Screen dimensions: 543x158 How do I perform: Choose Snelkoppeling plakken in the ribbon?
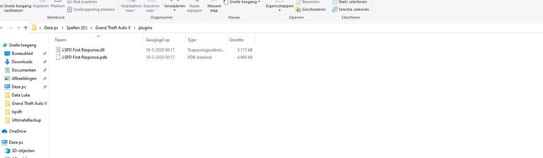pyautogui.click(x=91, y=9)
